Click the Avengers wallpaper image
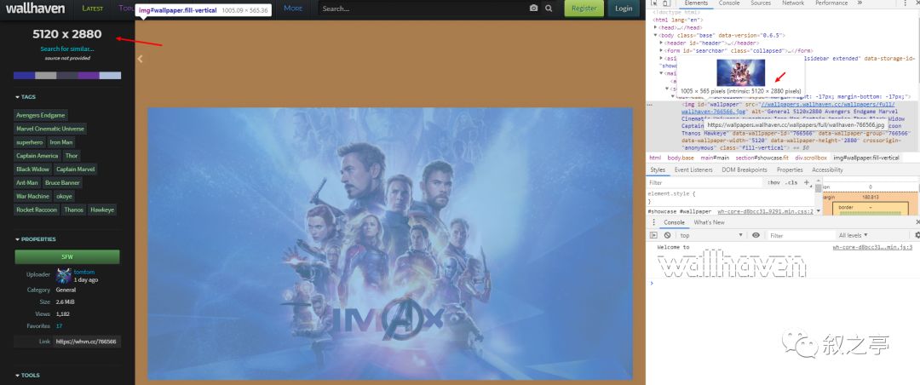Screen dimensions: 920x385 point(389,244)
